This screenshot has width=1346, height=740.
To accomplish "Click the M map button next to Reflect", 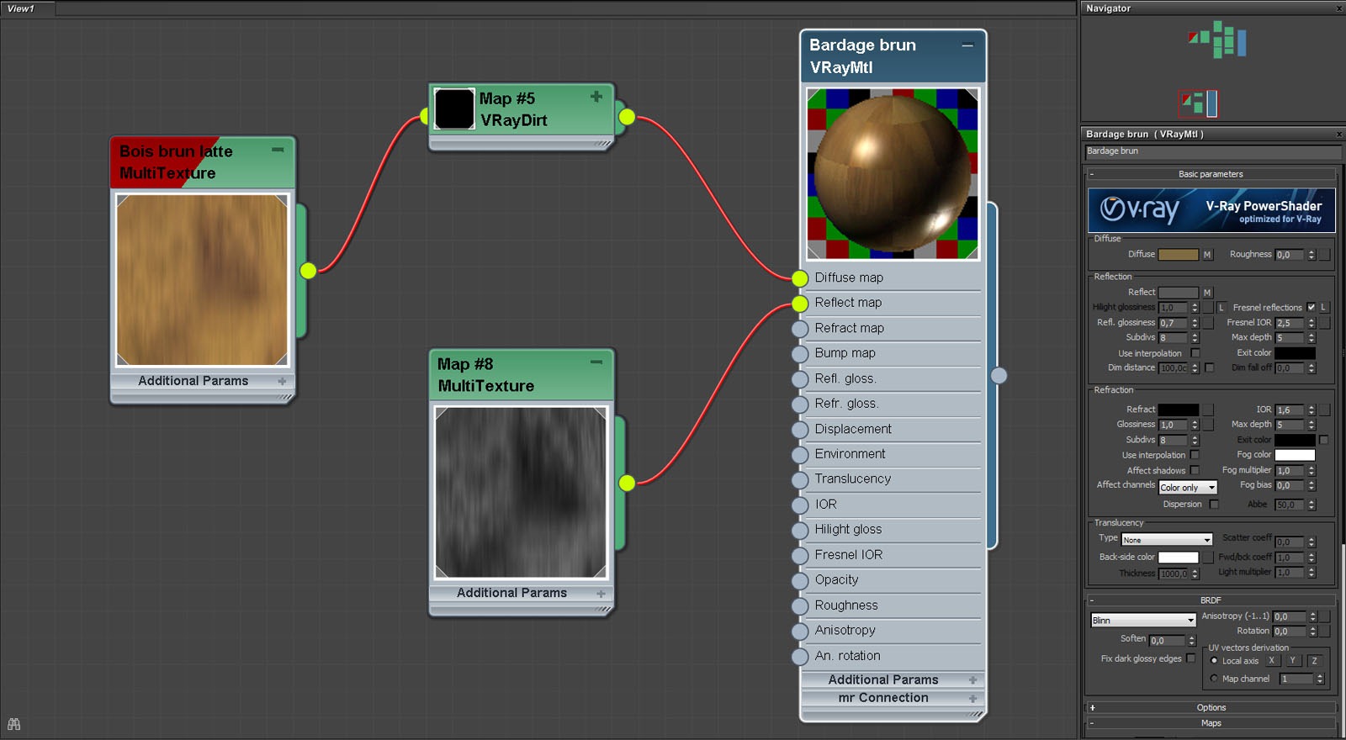I will 1207,293.
